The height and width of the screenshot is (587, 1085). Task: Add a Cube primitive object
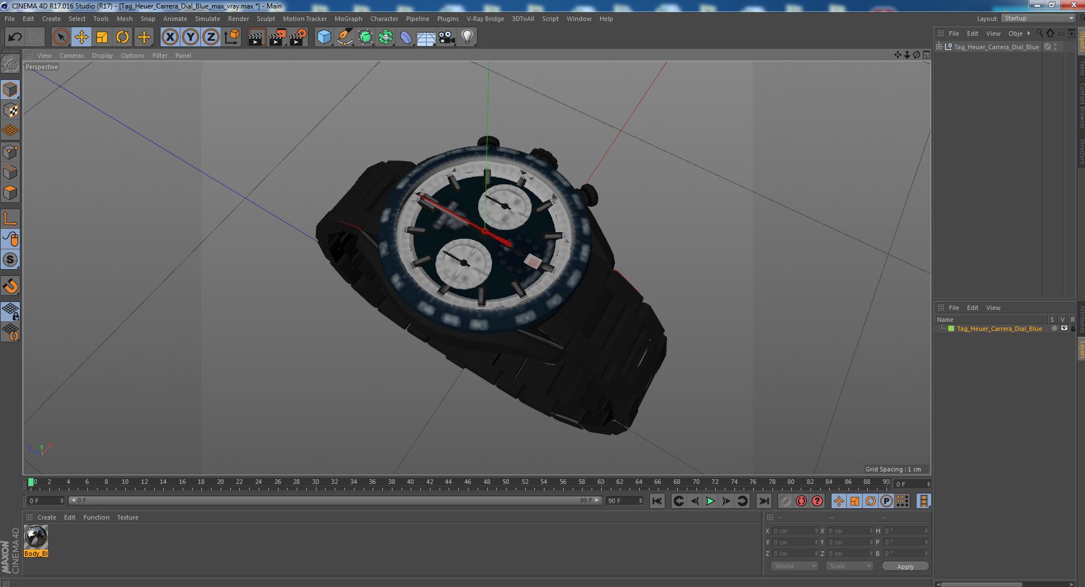pyautogui.click(x=324, y=37)
